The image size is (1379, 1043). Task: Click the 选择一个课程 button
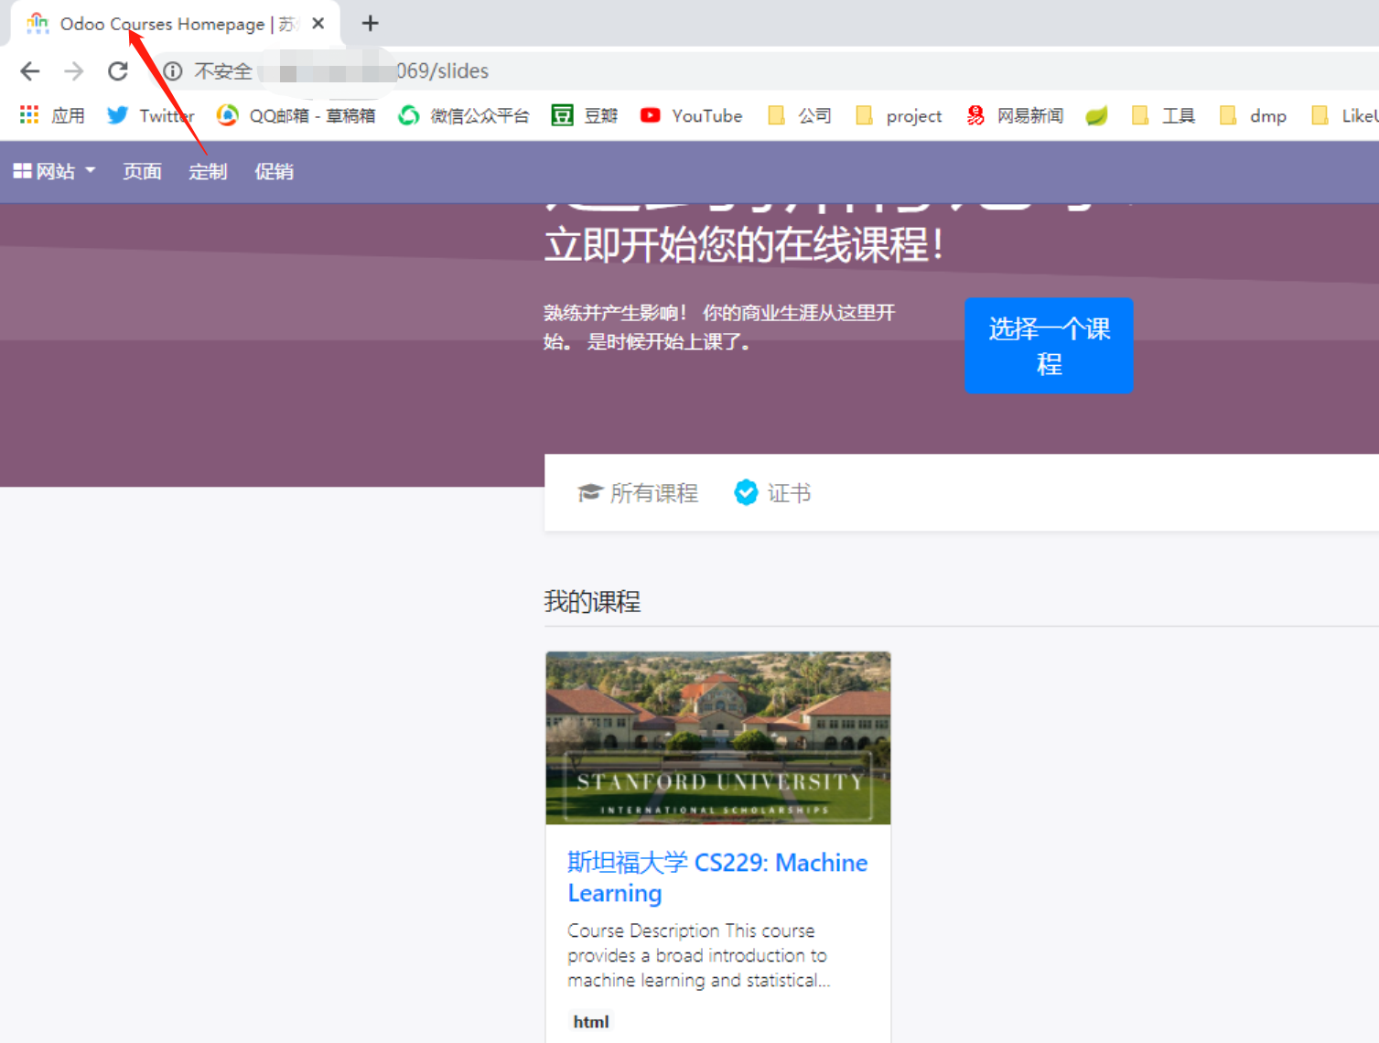pyautogui.click(x=1049, y=345)
